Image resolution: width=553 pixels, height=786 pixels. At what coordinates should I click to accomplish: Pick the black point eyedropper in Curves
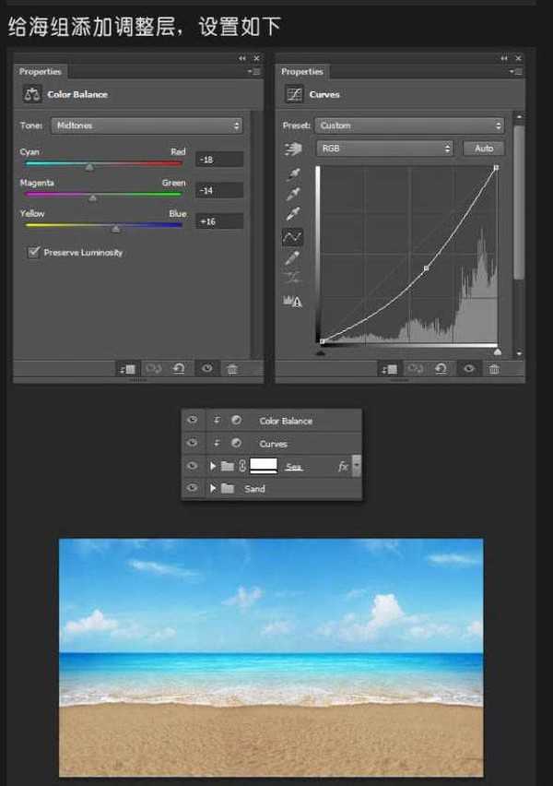[x=293, y=173]
